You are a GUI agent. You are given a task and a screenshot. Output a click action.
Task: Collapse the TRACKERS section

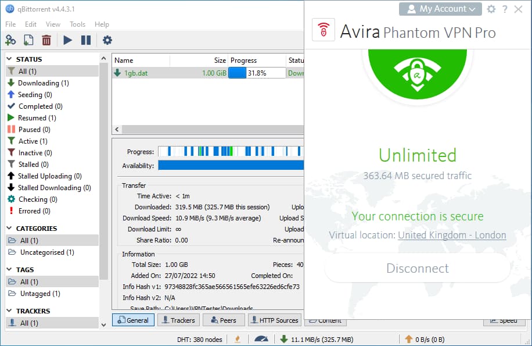[9, 311]
